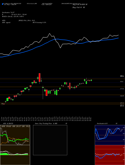The width and height of the screenshot is (125, 165).
Task: Click the 117.84 price axis label
Action: 122,89
